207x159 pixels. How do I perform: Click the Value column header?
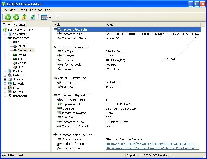coord(152,25)
